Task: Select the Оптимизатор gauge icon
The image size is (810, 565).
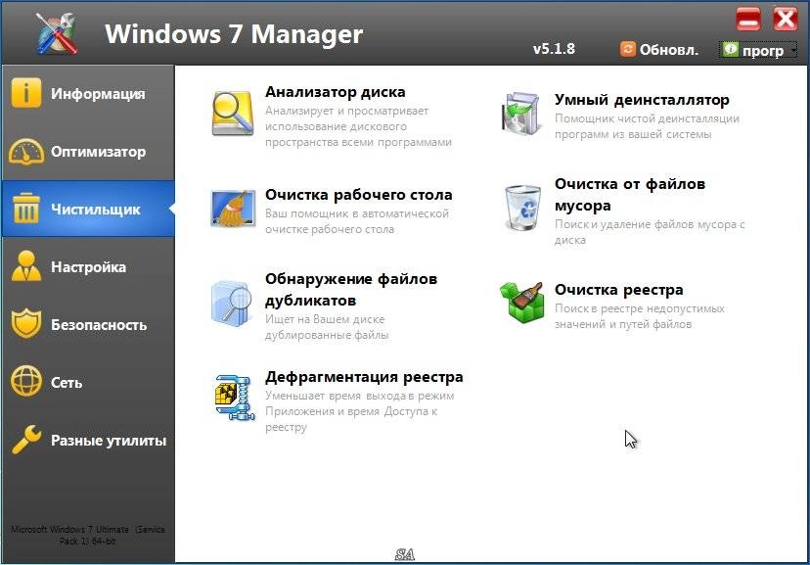Action: click(x=25, y=151)
